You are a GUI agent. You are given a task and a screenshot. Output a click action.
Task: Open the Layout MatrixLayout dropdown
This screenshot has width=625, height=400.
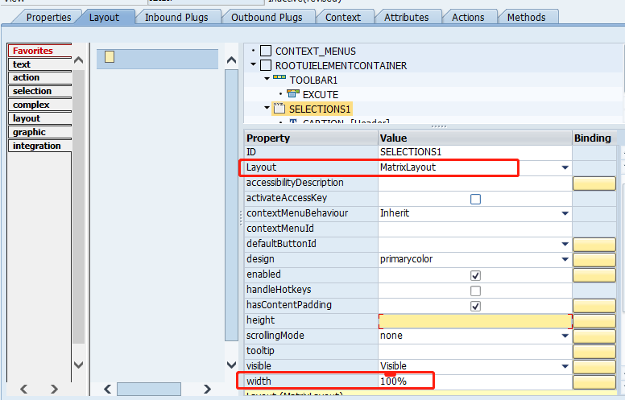[565, 167]
